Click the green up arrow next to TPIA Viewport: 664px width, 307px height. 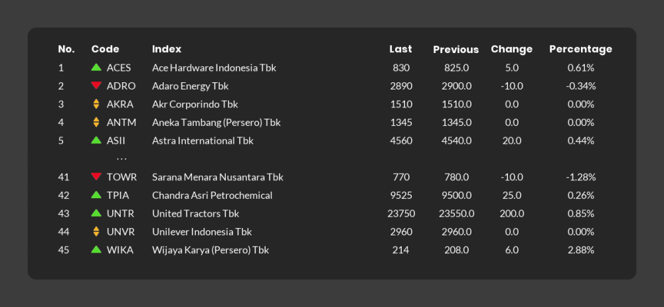click(96, 194)
